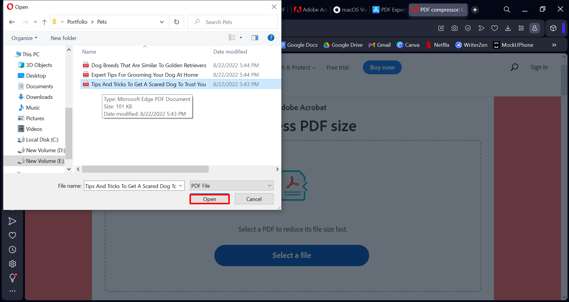569x302 pixels.
Task: Toggle the VPN shield badge
Action: click(x=468, y=28)
